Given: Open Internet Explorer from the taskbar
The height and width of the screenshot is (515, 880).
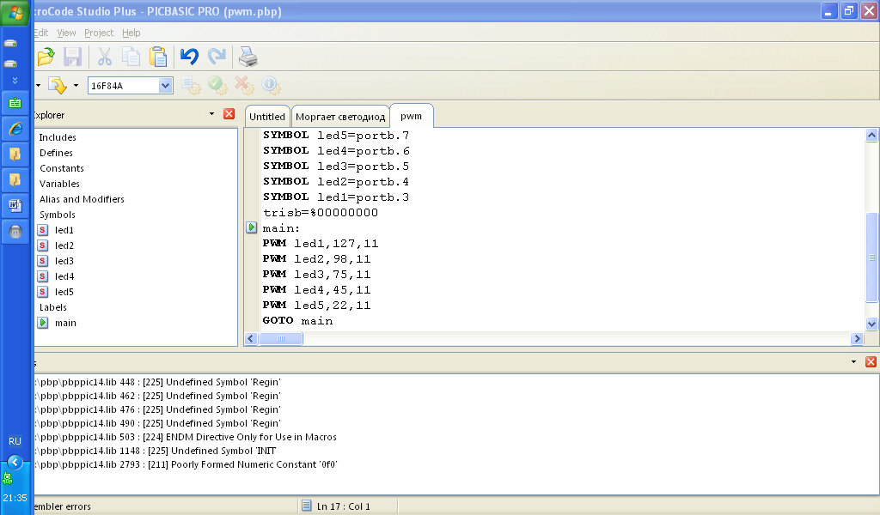Looking at the screenshot, I should point(15,129).
